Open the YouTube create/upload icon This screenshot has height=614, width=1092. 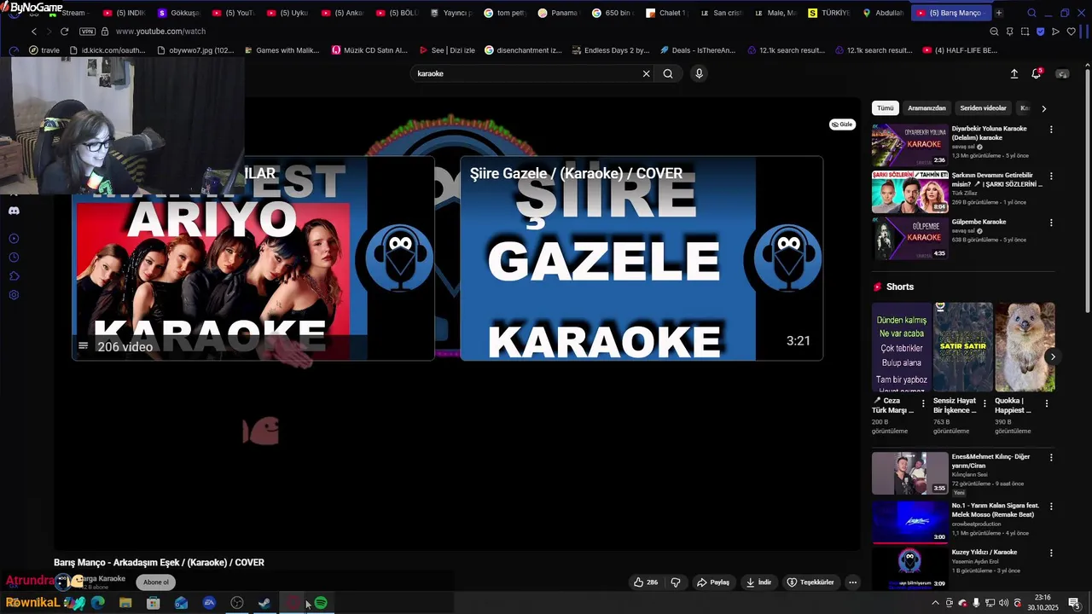[x=1014, y=74]
